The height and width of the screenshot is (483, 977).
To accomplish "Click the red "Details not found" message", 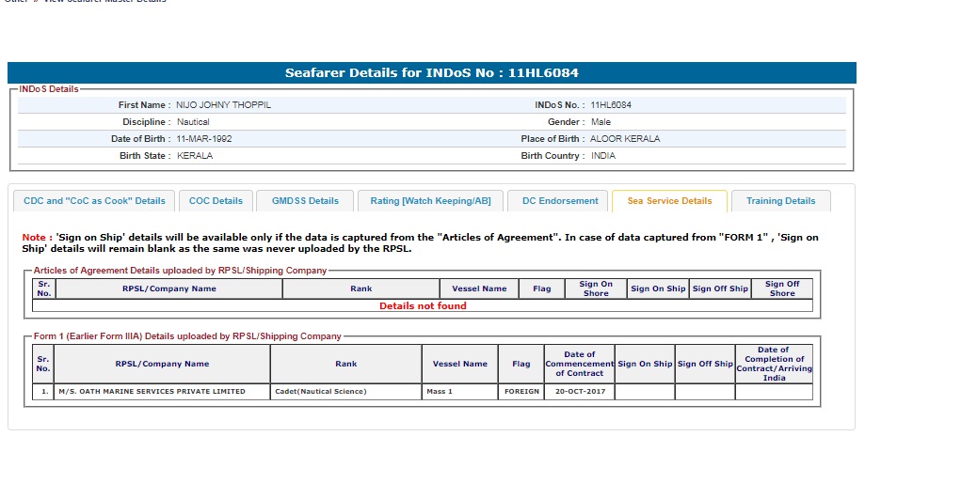I will [423, 305].
